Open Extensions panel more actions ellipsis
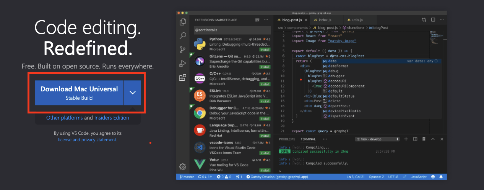484x190 pixels. coord(266,20)
